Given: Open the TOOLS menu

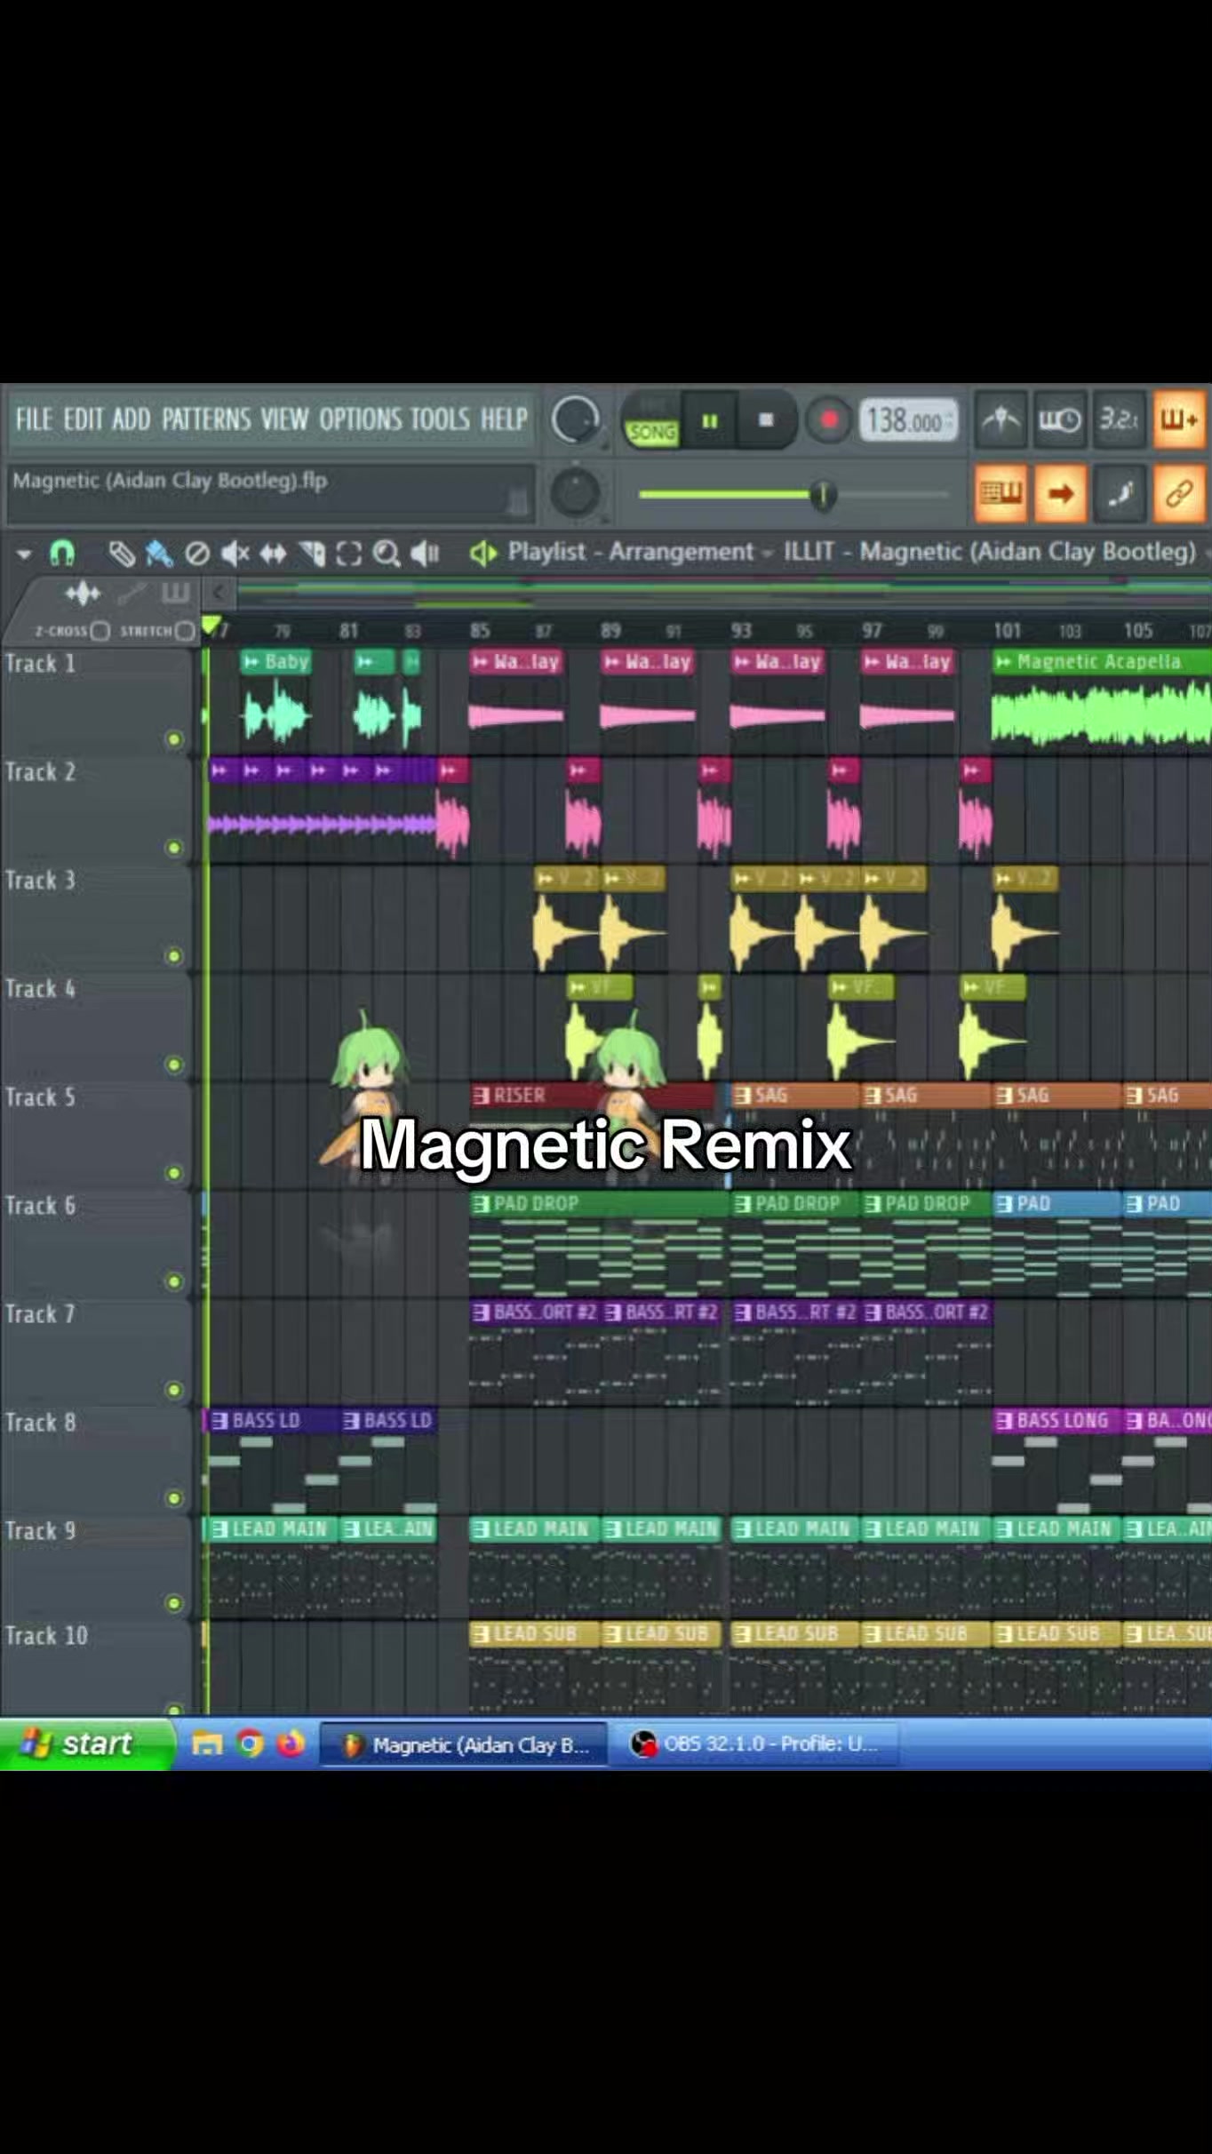Looking at the screenshot, I should pos(440,419).
